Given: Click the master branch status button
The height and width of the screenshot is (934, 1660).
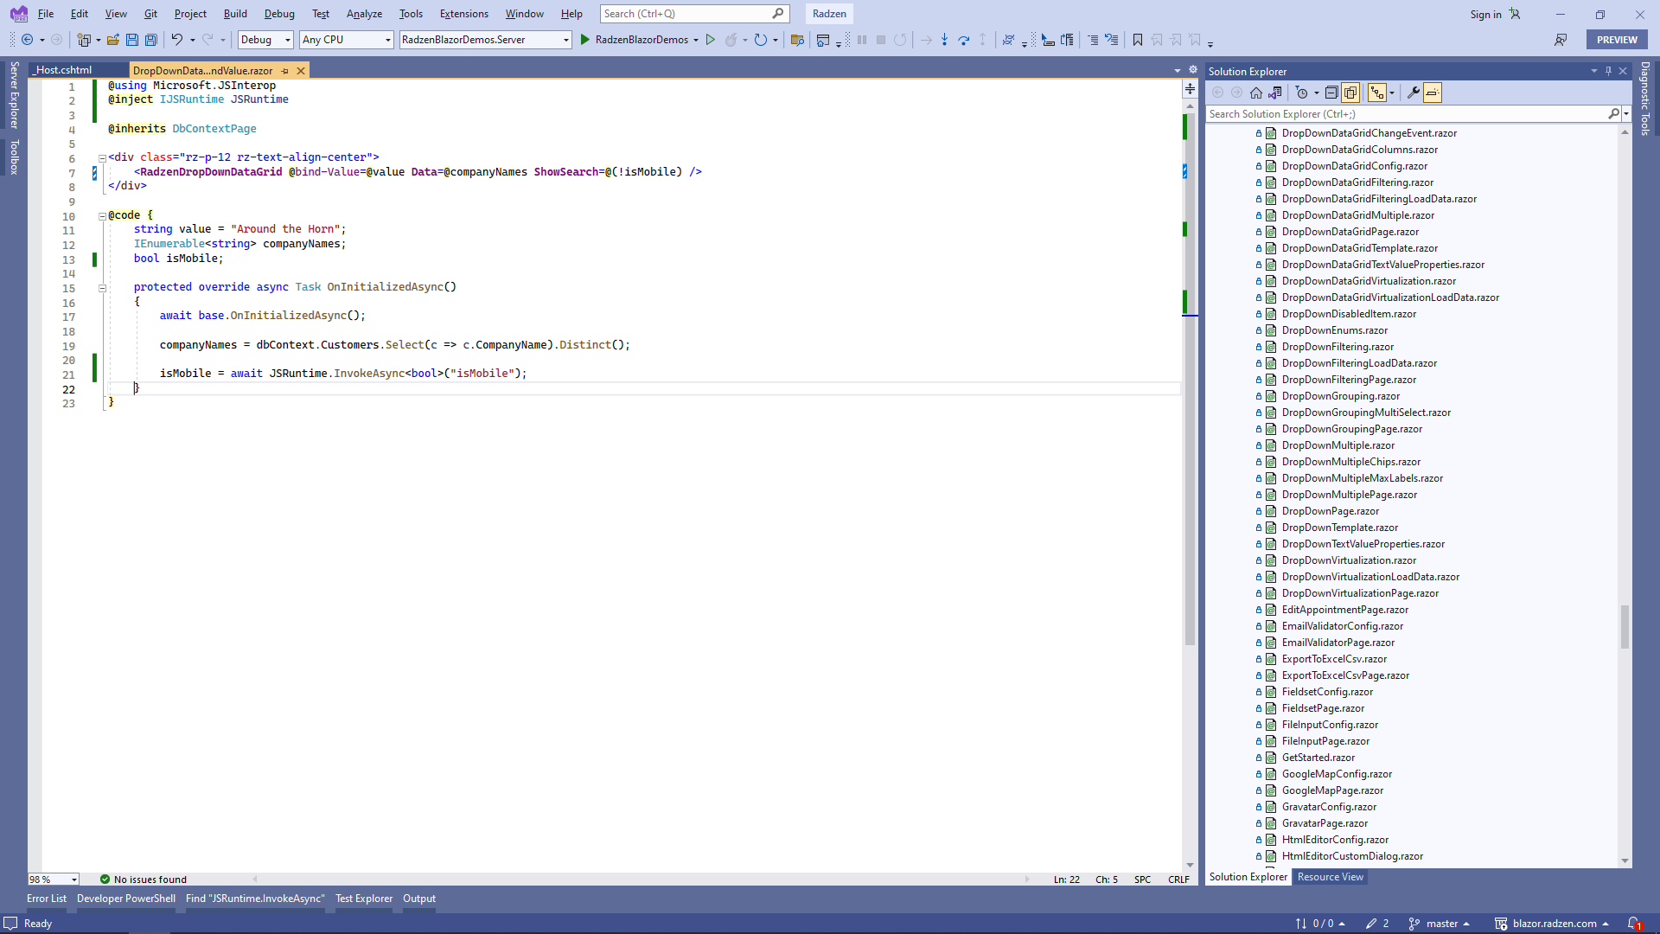Looking at the screenshot, I should 1440,924.
